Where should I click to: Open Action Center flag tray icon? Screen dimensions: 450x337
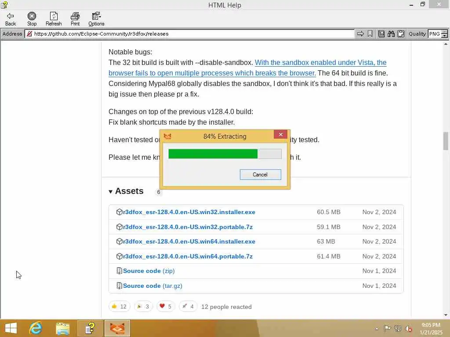click(x=387, y=328)
